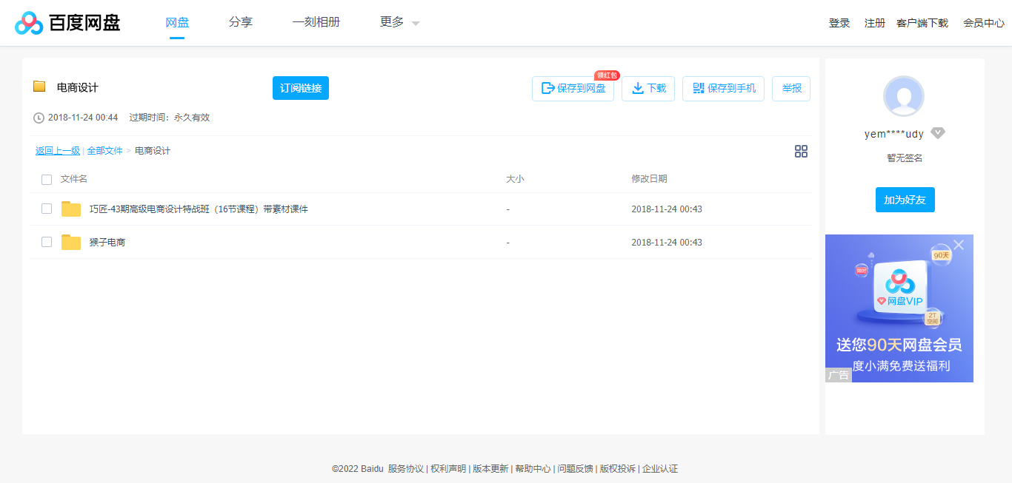Dismiss the VIP advertisement banner
The width and height of the screenshot is (1012, 483).
(959, 244)
